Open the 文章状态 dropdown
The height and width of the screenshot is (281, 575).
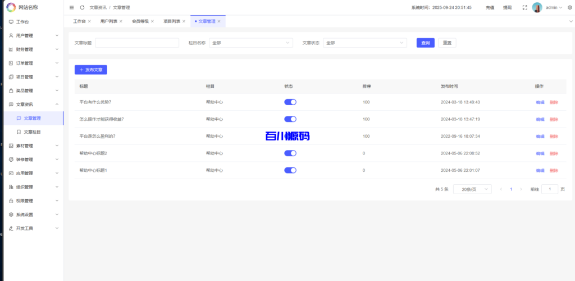click(364, 43)
